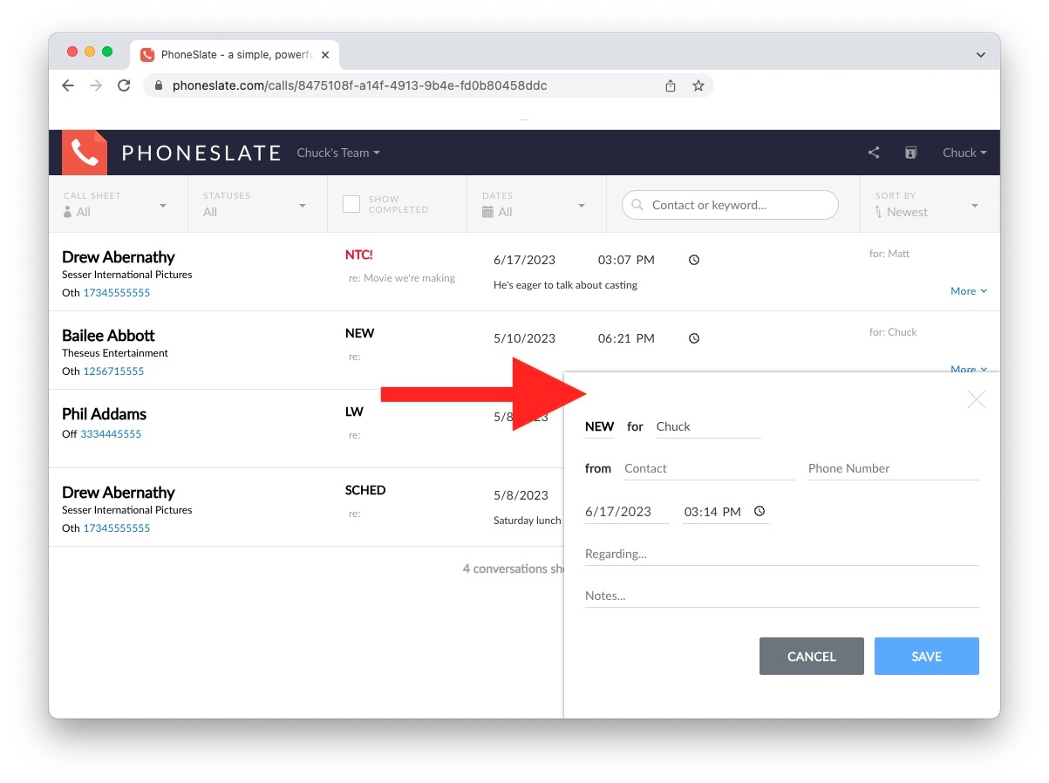This screenshot has width=1049, height=783.
Task: Click the site lock icon in address bar
Action: [159, 85]
